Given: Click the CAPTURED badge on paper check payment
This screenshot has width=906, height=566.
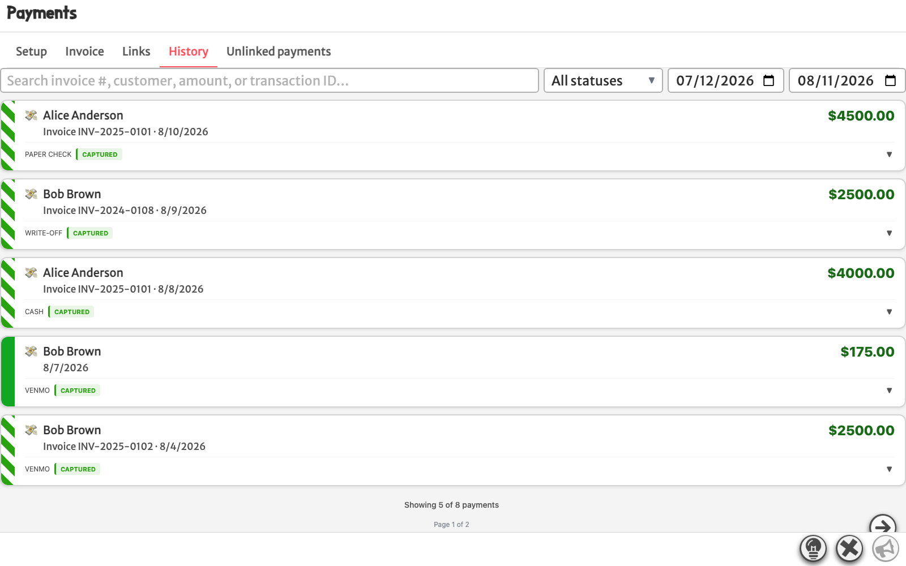Looking at the screenshot, I should (99, 155).
